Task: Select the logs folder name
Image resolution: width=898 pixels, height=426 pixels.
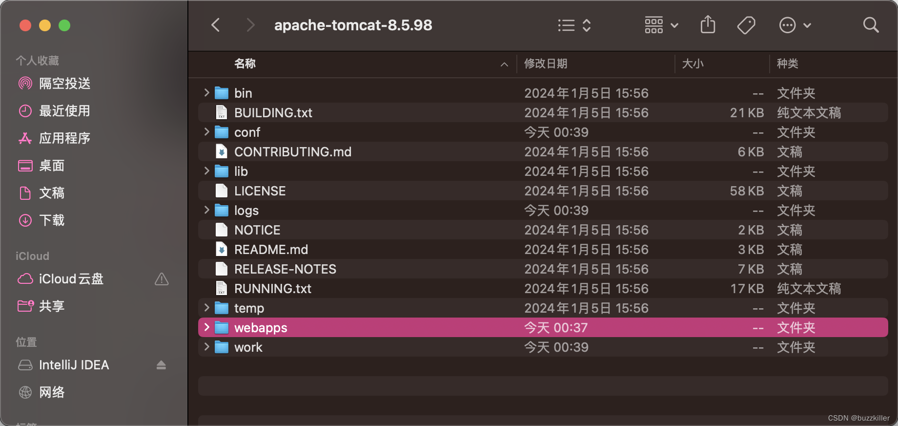Action: pyautogui.click(x=246, y=211)
